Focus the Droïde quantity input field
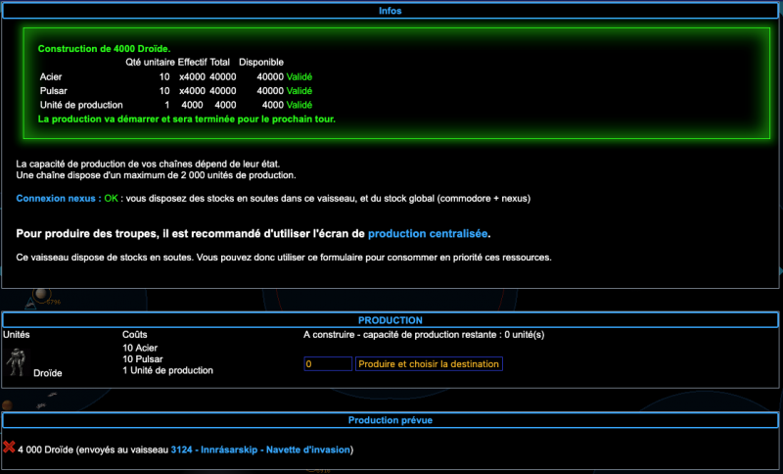This screenshot has height=474, width=783. 328,364
